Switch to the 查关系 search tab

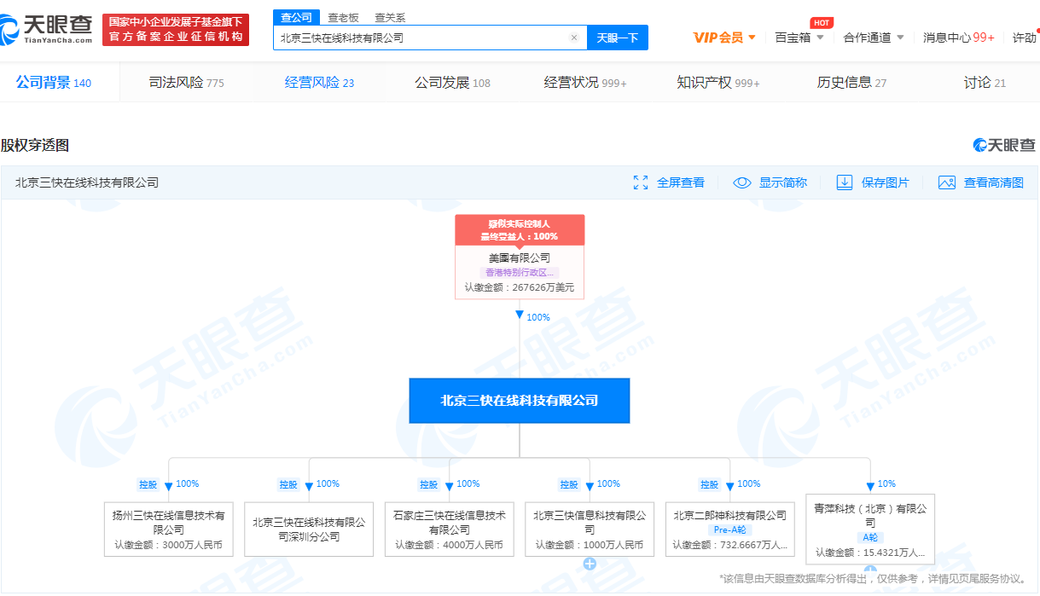tap(390, 17)
